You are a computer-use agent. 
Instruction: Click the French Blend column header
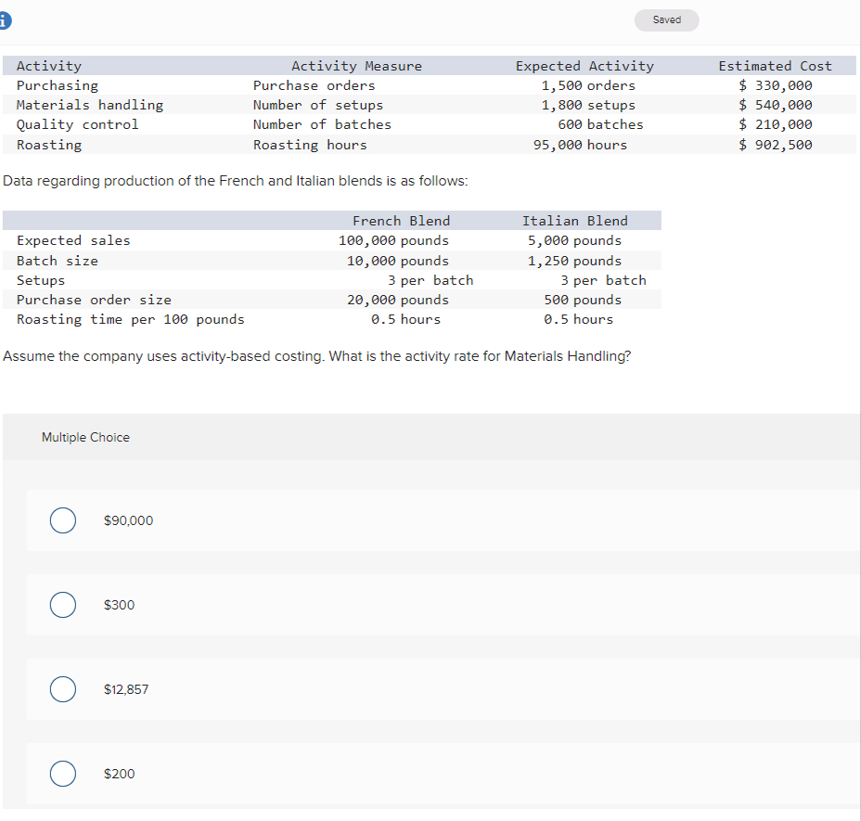click(x=401, y=220)
